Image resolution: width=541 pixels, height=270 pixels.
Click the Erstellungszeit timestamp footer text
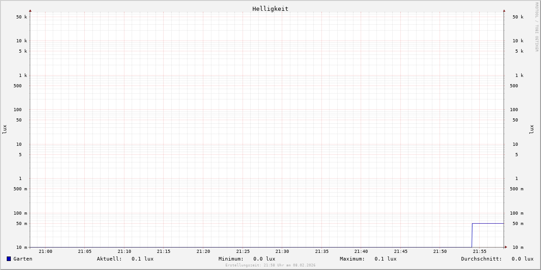point(270,265)
